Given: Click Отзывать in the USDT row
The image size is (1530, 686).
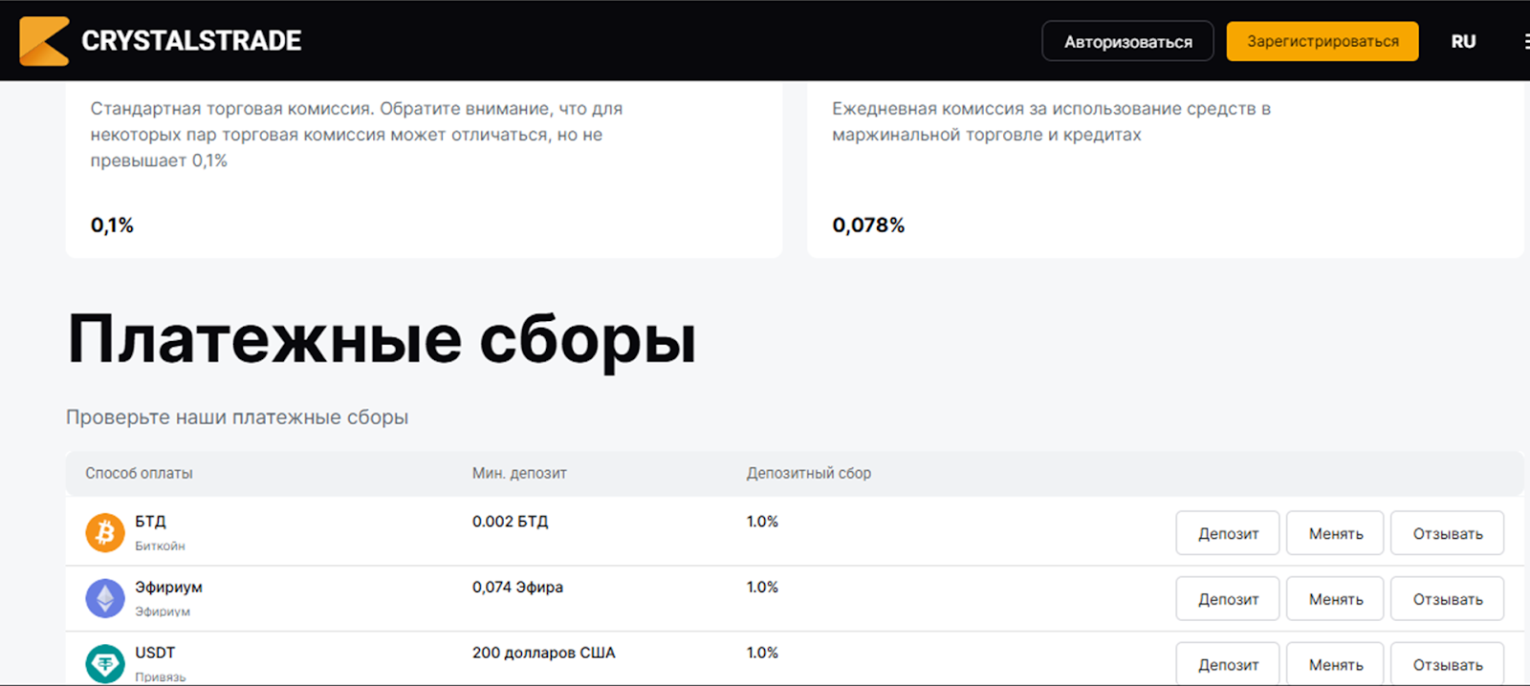Looking at the screenshot, I should click(x=1447, y=664).
